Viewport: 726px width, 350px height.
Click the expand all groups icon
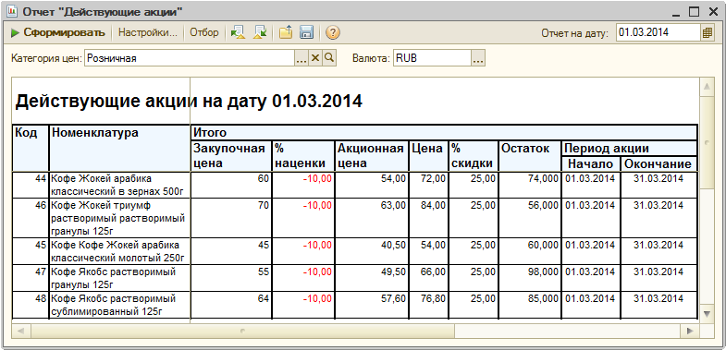click(x=238, y=33)
